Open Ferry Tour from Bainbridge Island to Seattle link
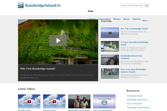The height and width of the screenshot is (111, 167). [x=133, y=71]
